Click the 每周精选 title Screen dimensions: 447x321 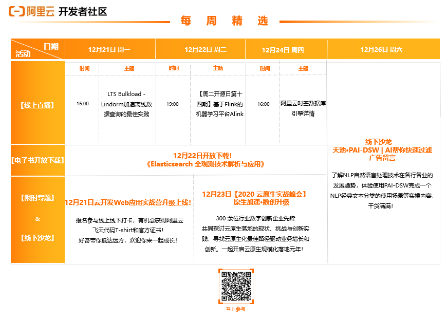coord(225,21)
